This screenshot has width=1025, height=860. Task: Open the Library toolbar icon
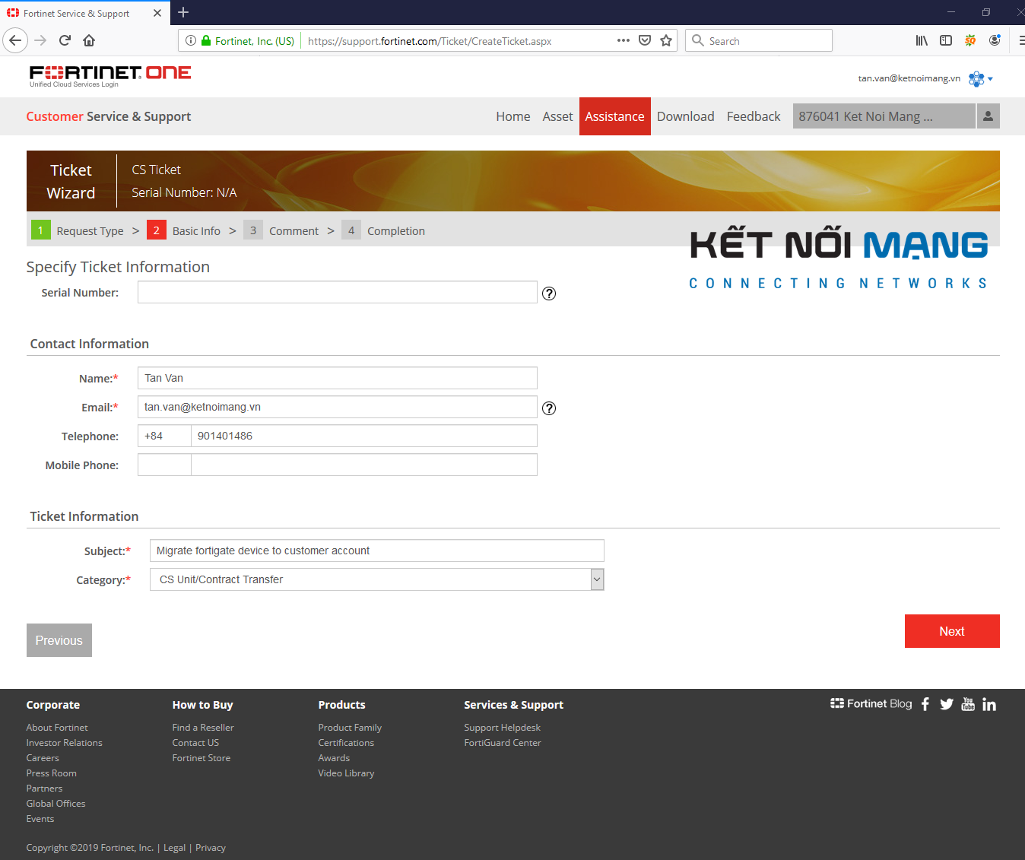tap(922, 40)
